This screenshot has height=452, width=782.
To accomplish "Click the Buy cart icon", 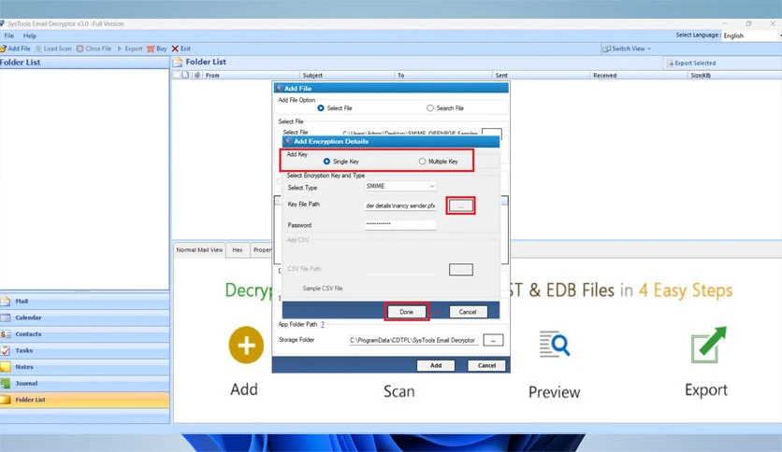I will (x=150, y=49).
